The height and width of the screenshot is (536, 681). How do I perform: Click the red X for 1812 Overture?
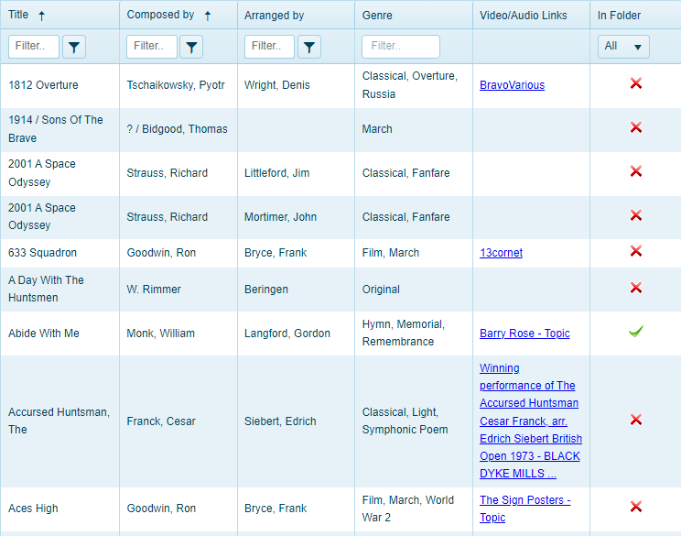coord(636,84)
